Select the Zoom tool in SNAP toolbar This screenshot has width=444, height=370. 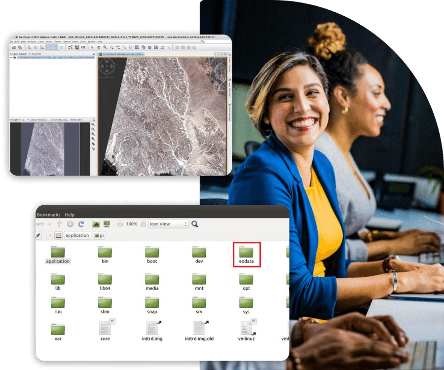(x=105, y=48)
